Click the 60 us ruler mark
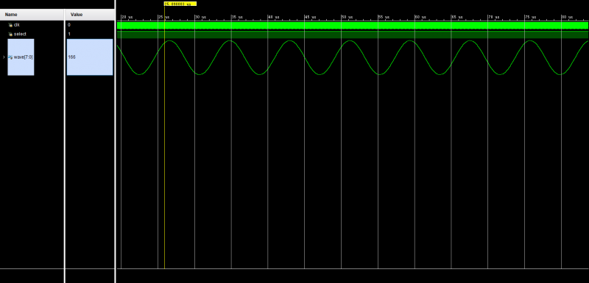The height and width of the screenshot is (283, 589). click(x=420, y=17)
